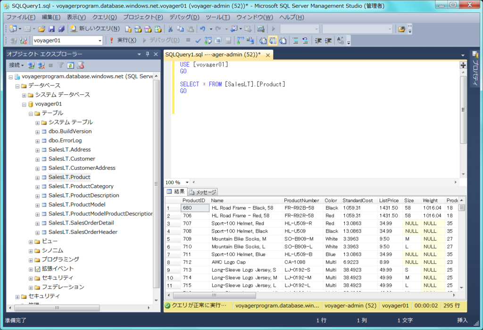Click Object Explorer filter funnel icon
The width and height of the screenshot is (483, 330).
[x=61, y=65]
